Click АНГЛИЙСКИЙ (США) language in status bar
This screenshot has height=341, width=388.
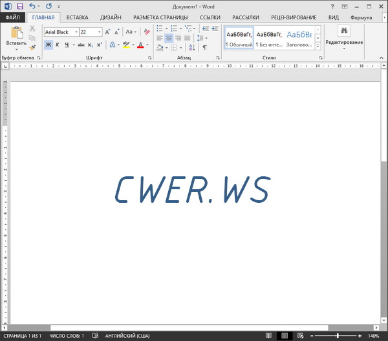point(128,336)
